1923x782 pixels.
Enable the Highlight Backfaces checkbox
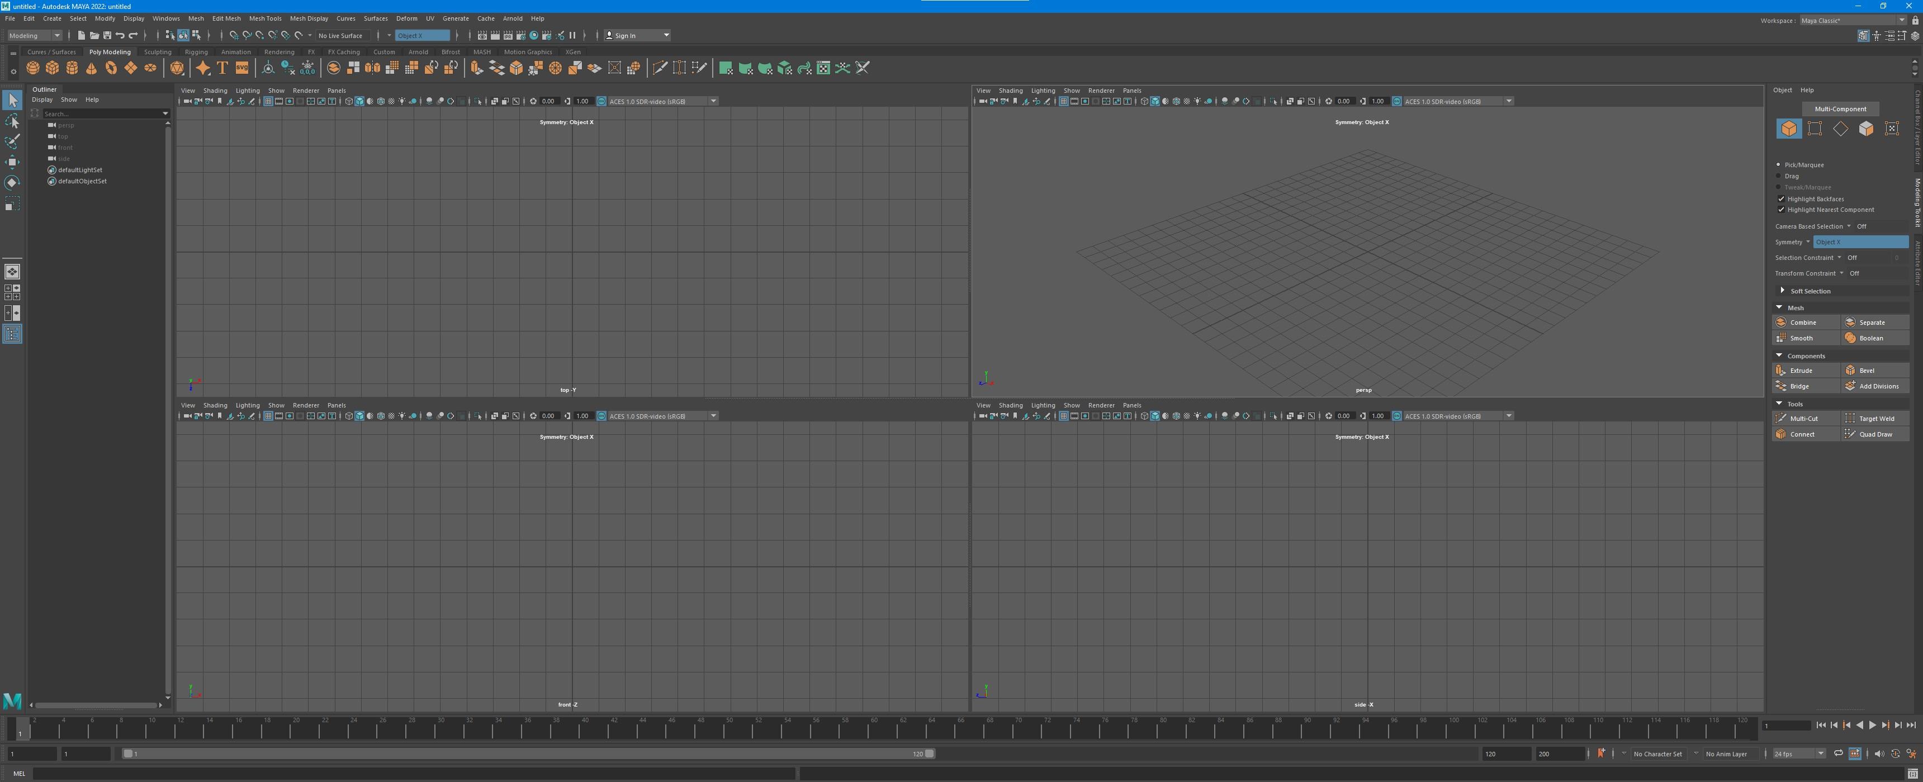click(1782, 198)
